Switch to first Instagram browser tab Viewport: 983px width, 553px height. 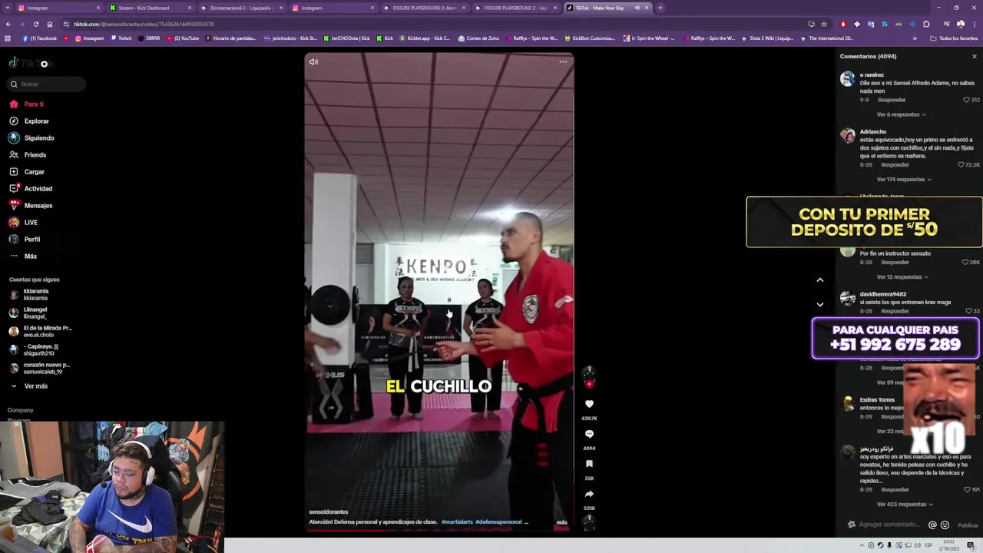(59, 8)
